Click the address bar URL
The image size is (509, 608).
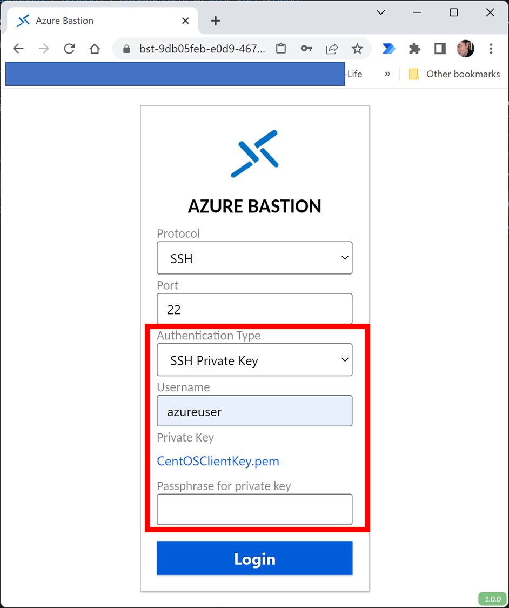(x=202, y=49)
